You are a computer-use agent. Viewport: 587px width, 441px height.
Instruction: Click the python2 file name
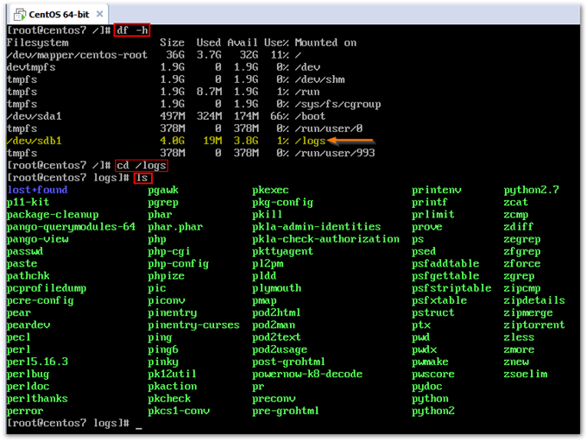[x=433, y=411]
